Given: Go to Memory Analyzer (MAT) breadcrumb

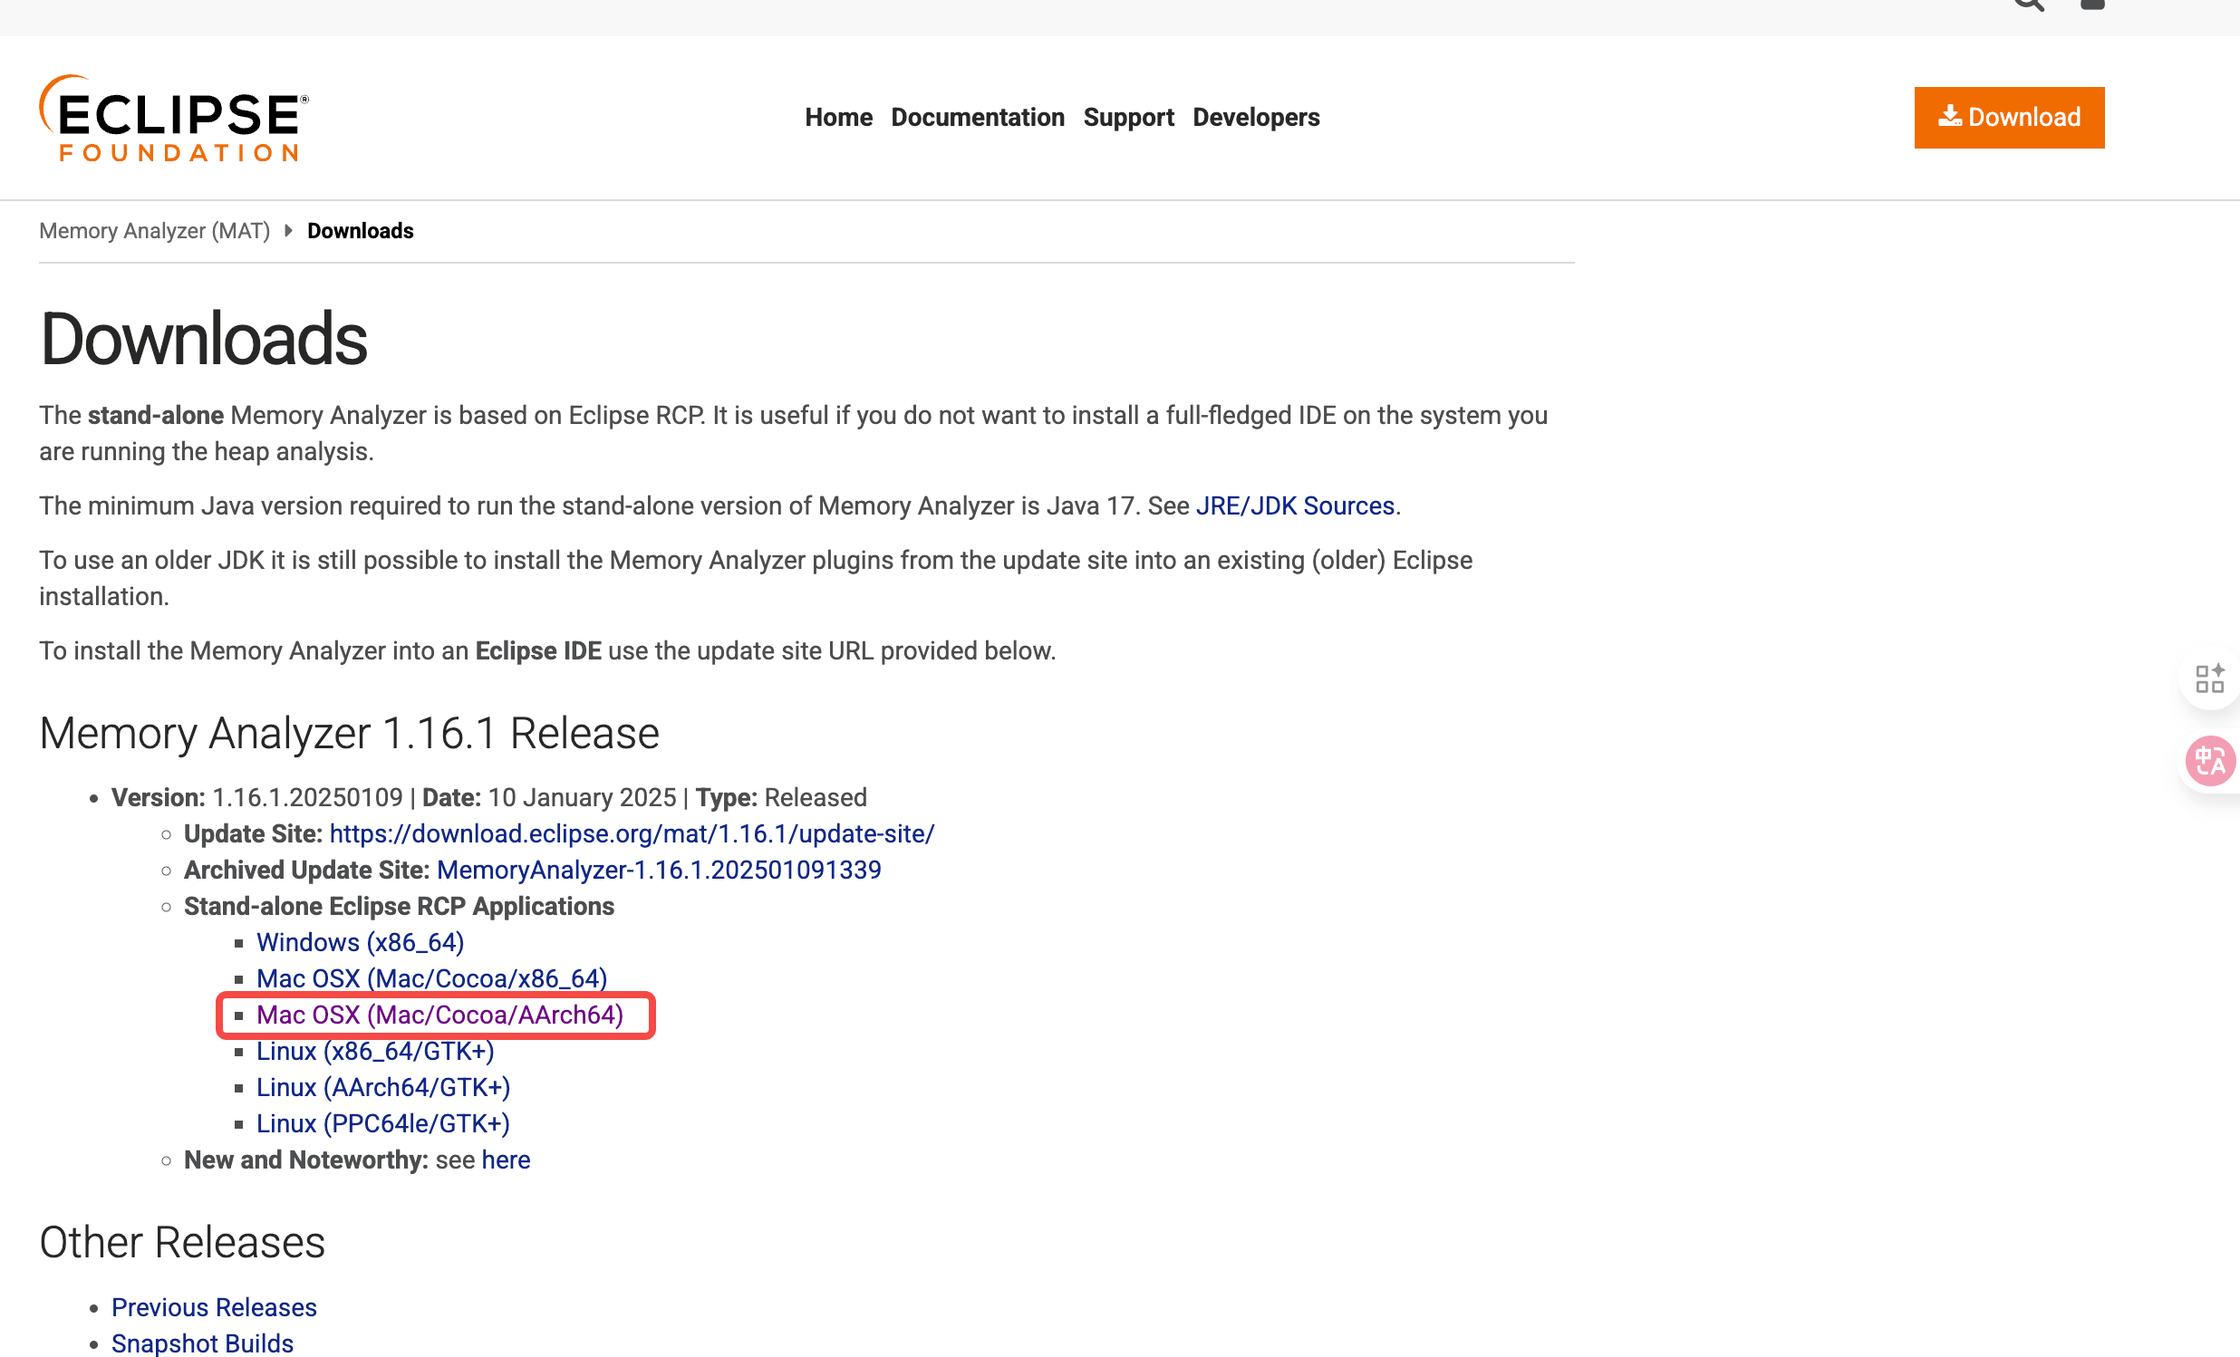Looking at the screenshot, I should [155, 231].
